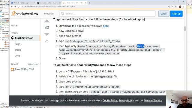Open Jobs in the left sidebar
This screenshot has height=108, width=192.
17,55
